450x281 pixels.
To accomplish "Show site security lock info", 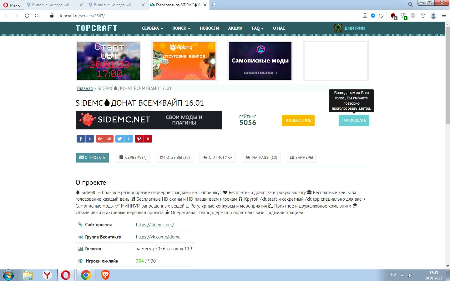I will pyautogui.click(x=52, y=16).
